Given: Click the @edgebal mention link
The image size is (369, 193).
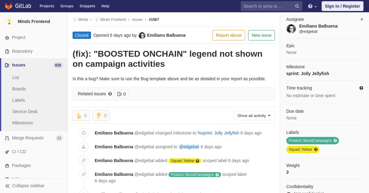Looking at the screenshot, I should coord(189,147).
